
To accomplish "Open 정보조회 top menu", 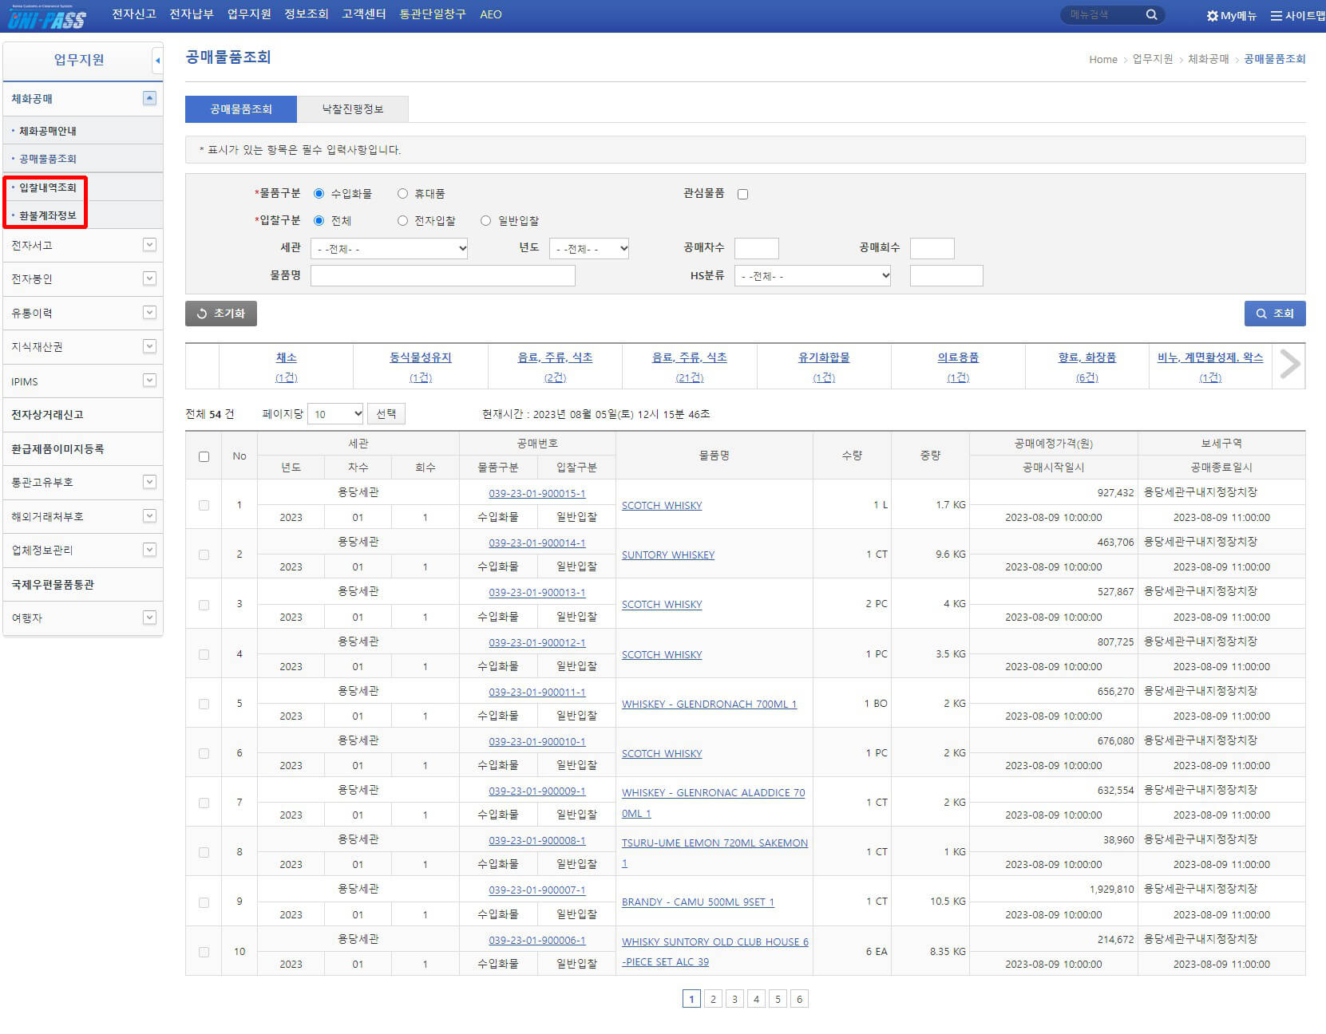I will point(307,14).
